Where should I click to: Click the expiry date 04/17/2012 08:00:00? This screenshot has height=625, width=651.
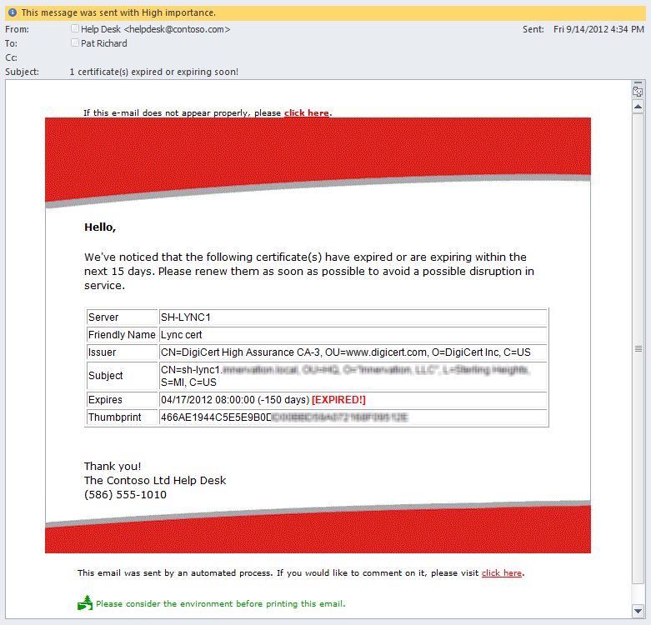coord(208,400)
